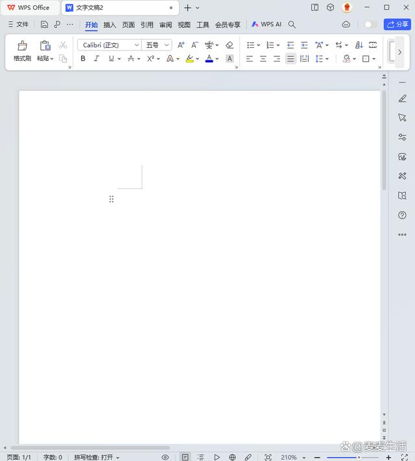Screen dimensions: 415x461
Task: Switch to the 插入 ribbon tab
Action: (110, 25)
